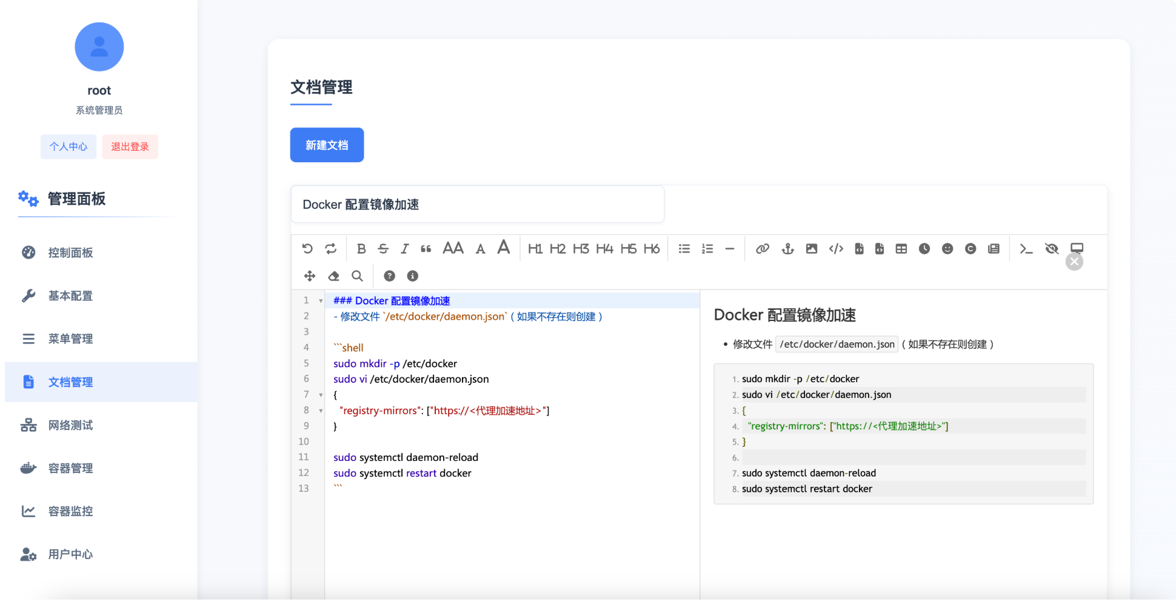This screenshot has height=608, width=1176.
Task: Insert H1 heading from the toolbar
Action: tap(535, 248)
